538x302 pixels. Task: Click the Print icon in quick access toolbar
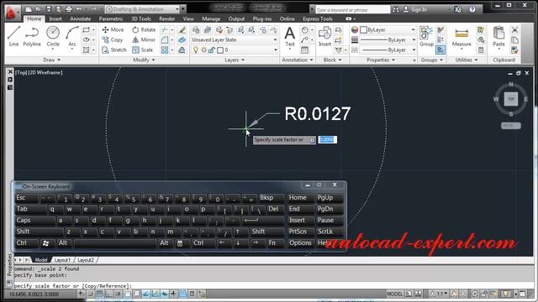click(x=69, y=9)
